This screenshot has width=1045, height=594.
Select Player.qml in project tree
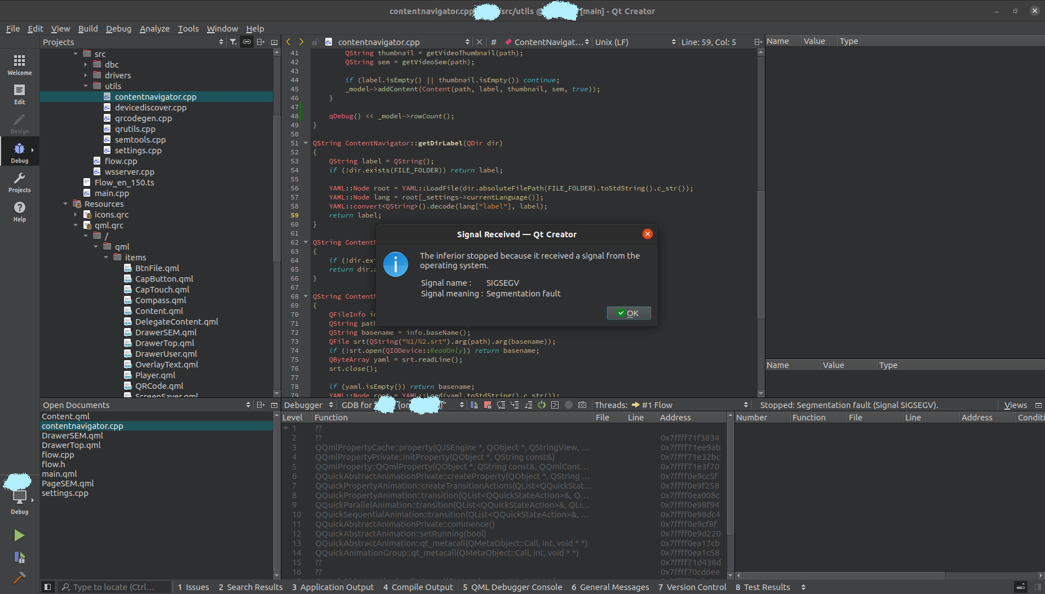click(155, 375)
